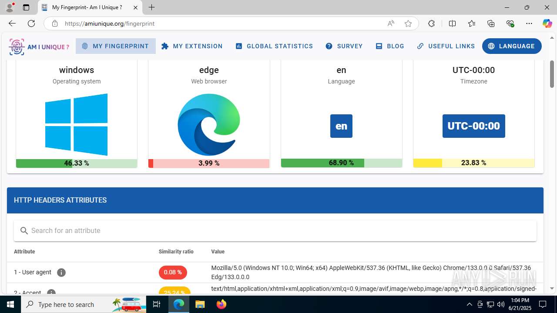Viewport: 557px width, 313px height.
Task: Open Edge Settings and more menu
Action: tap(529, 23)
